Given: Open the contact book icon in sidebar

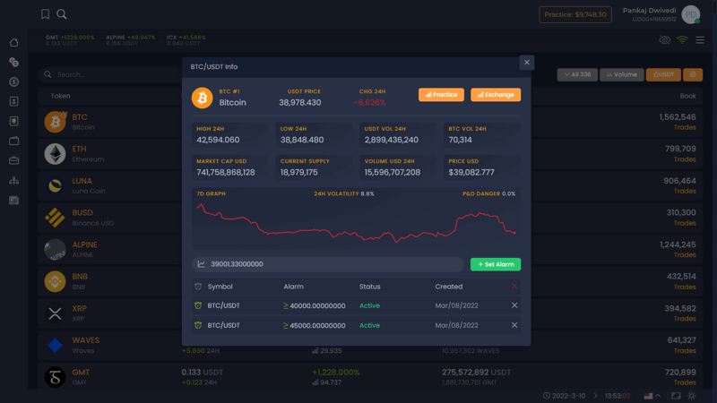Looking at the screenshot, I should (x=14, y=101).
